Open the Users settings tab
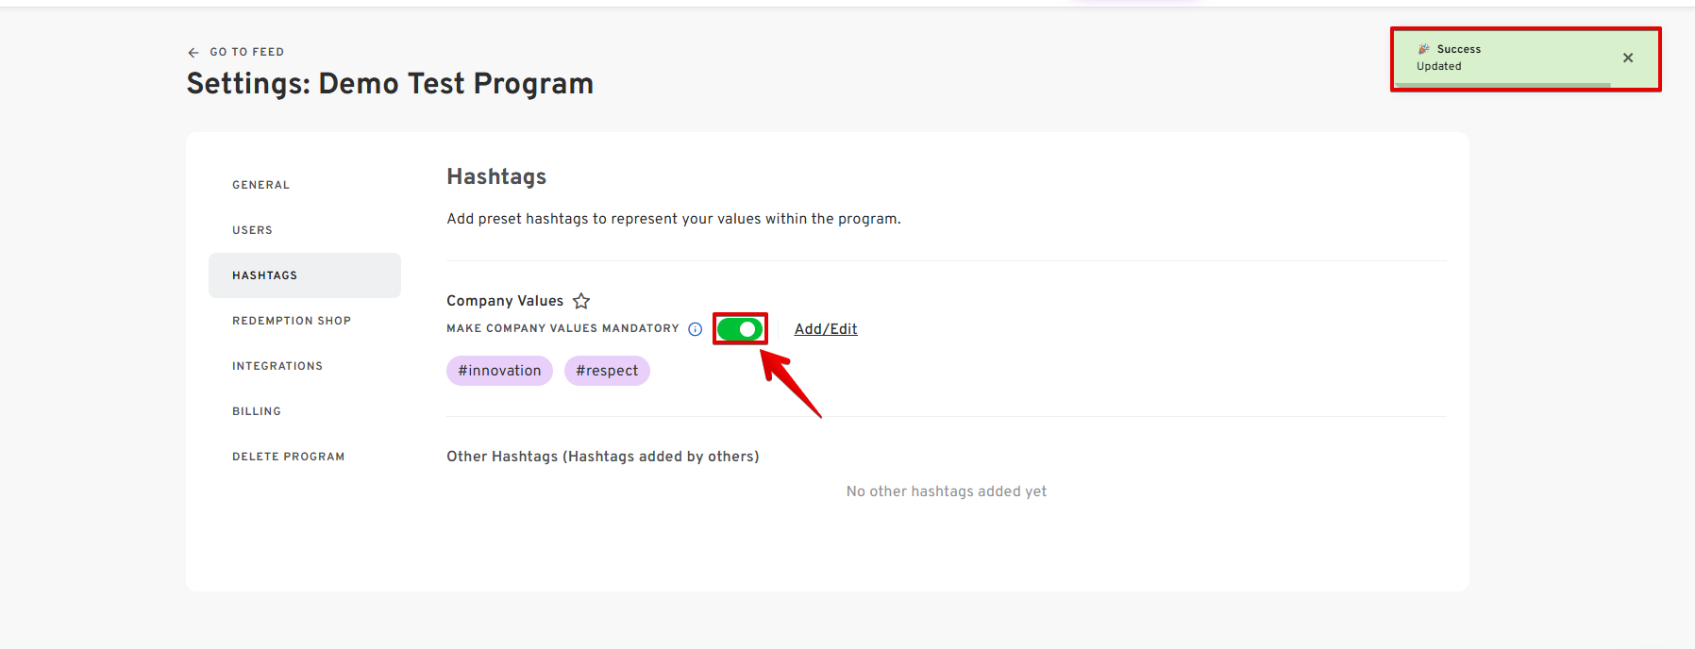The height and width of the screenshot is (649, 1695). click(x=252, y=230)
